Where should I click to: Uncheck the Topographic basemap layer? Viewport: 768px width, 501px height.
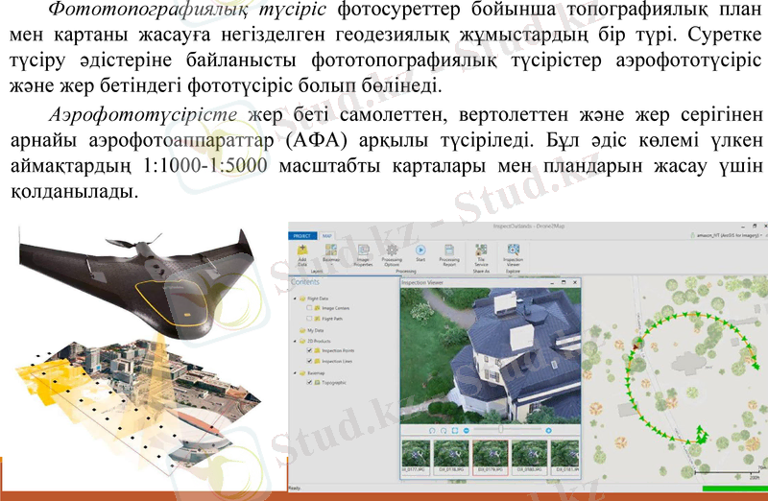click(309, 383)
